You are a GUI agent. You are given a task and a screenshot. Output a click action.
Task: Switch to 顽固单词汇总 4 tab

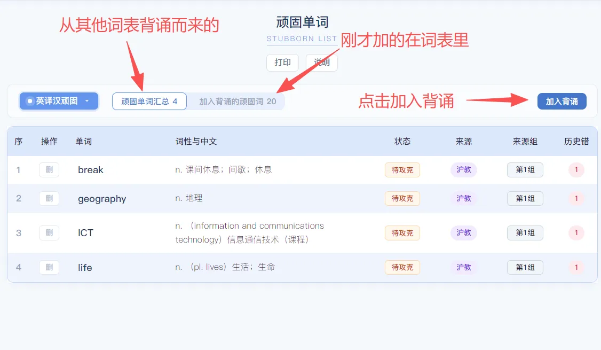(x=149, y=102)
